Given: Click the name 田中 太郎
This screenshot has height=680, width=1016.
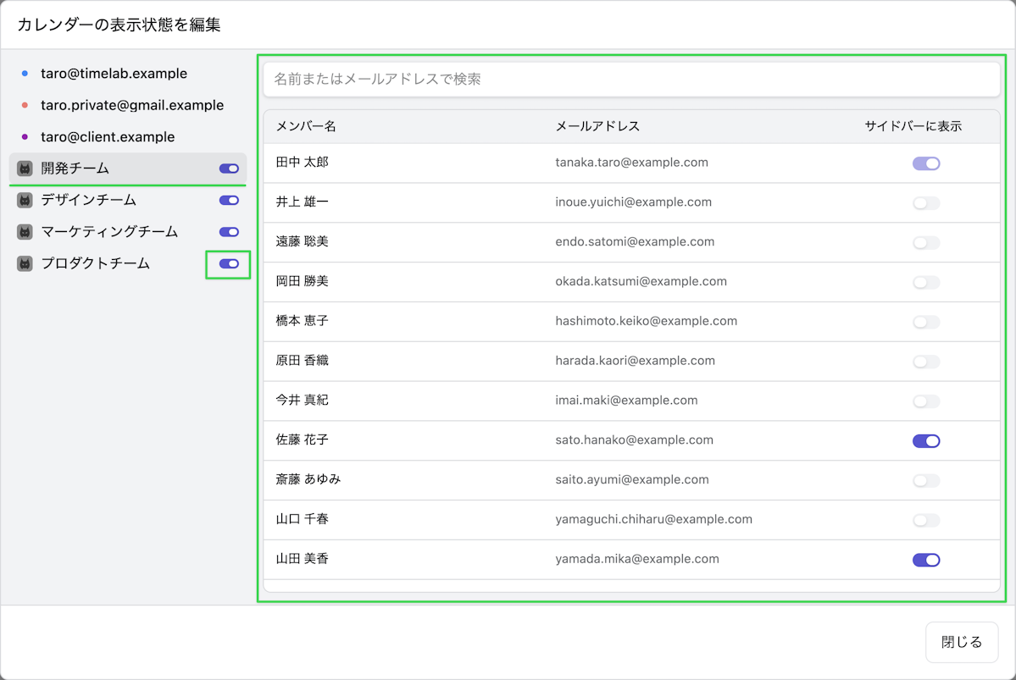Looking at the screenshot, I should 302,162.
